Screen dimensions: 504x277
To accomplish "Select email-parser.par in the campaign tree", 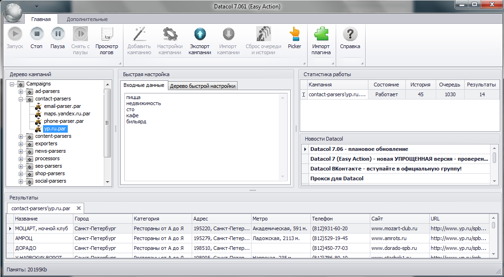I will (x=62, y=106).
